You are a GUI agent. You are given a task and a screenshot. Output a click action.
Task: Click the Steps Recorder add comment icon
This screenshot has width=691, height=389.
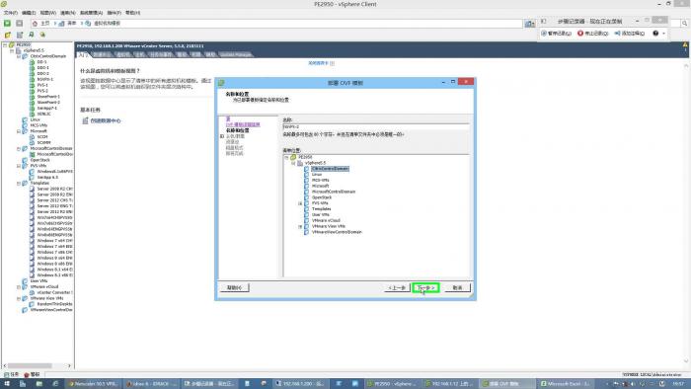(x=617, y=33)
